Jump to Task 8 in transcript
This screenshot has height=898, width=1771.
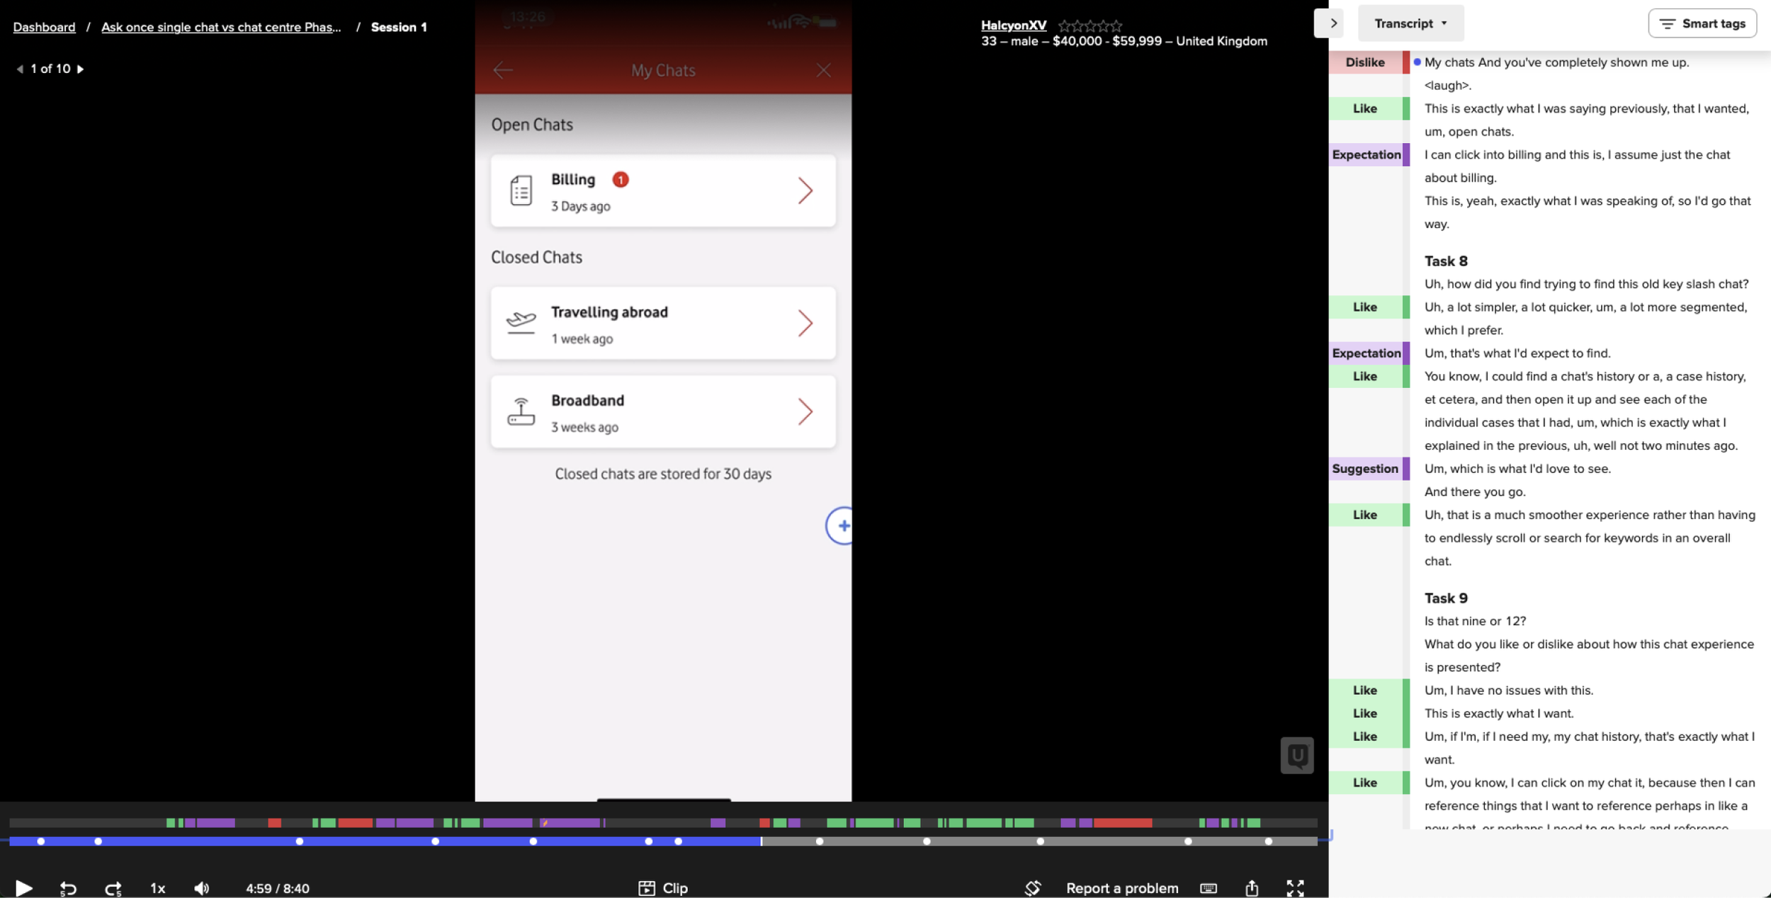1446,261
